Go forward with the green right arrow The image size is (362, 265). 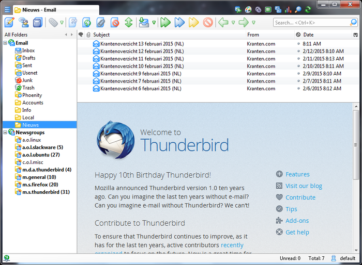[x=244, y=23]
